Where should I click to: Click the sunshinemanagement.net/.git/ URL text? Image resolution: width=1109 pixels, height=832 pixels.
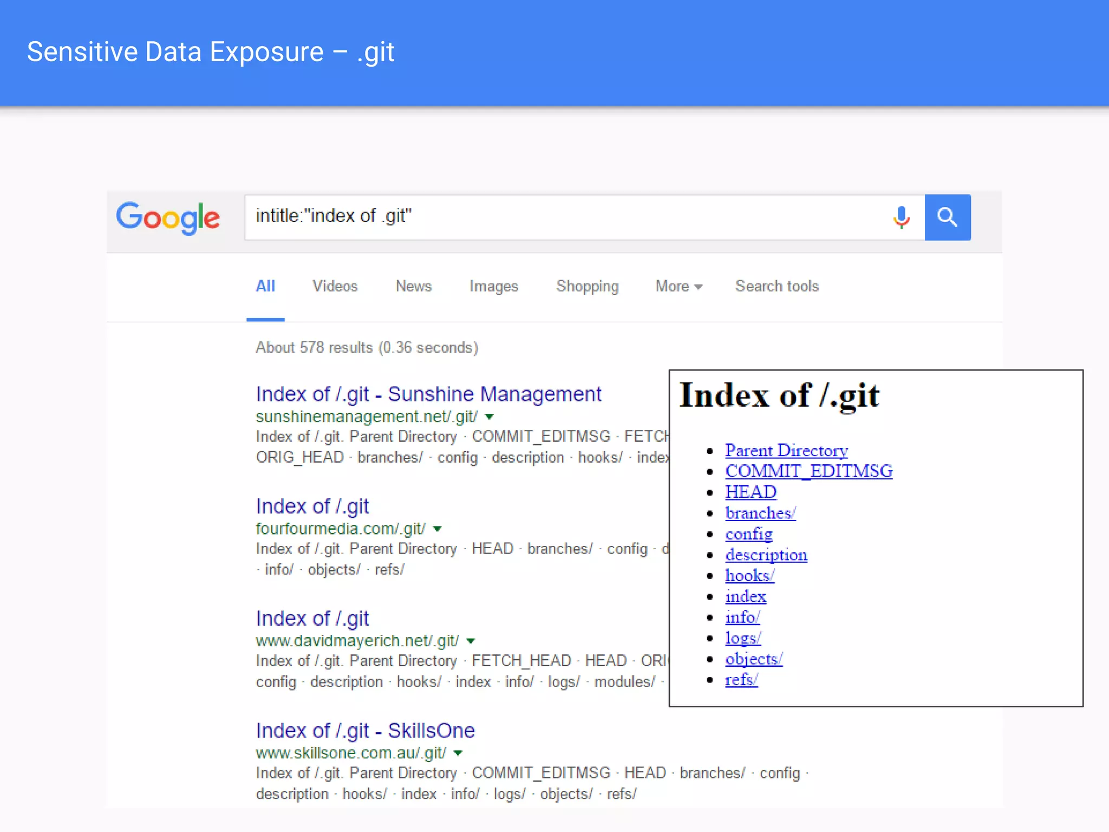pos(367,417)
